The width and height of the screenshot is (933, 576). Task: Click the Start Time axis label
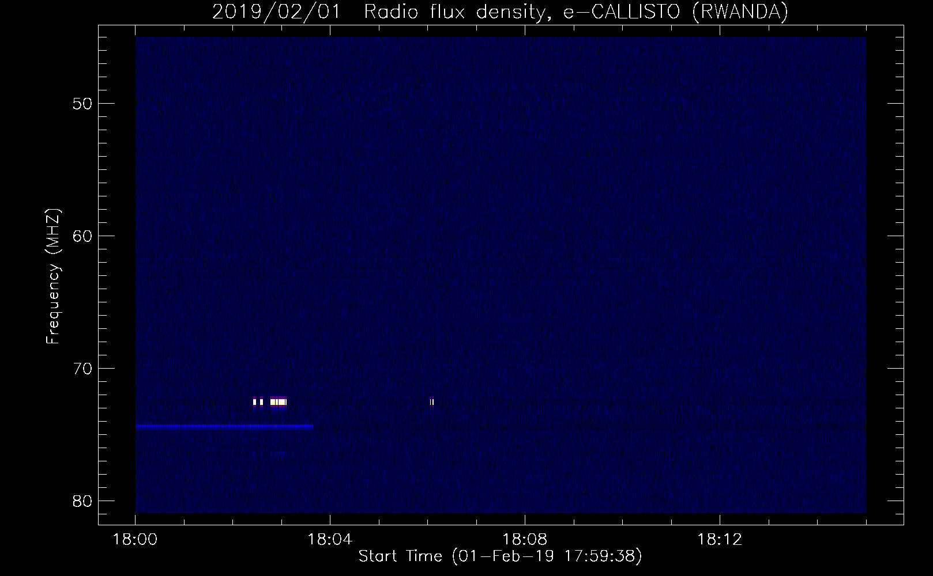pos(500,556)
